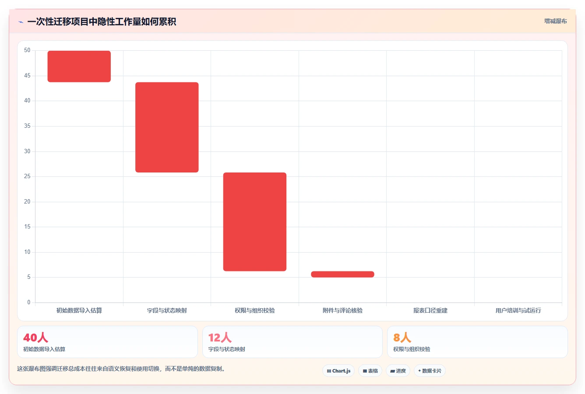Viewport: 585px width, 394px height.
Task: Click the lightning icon beside the title
Action: [21, 22]
